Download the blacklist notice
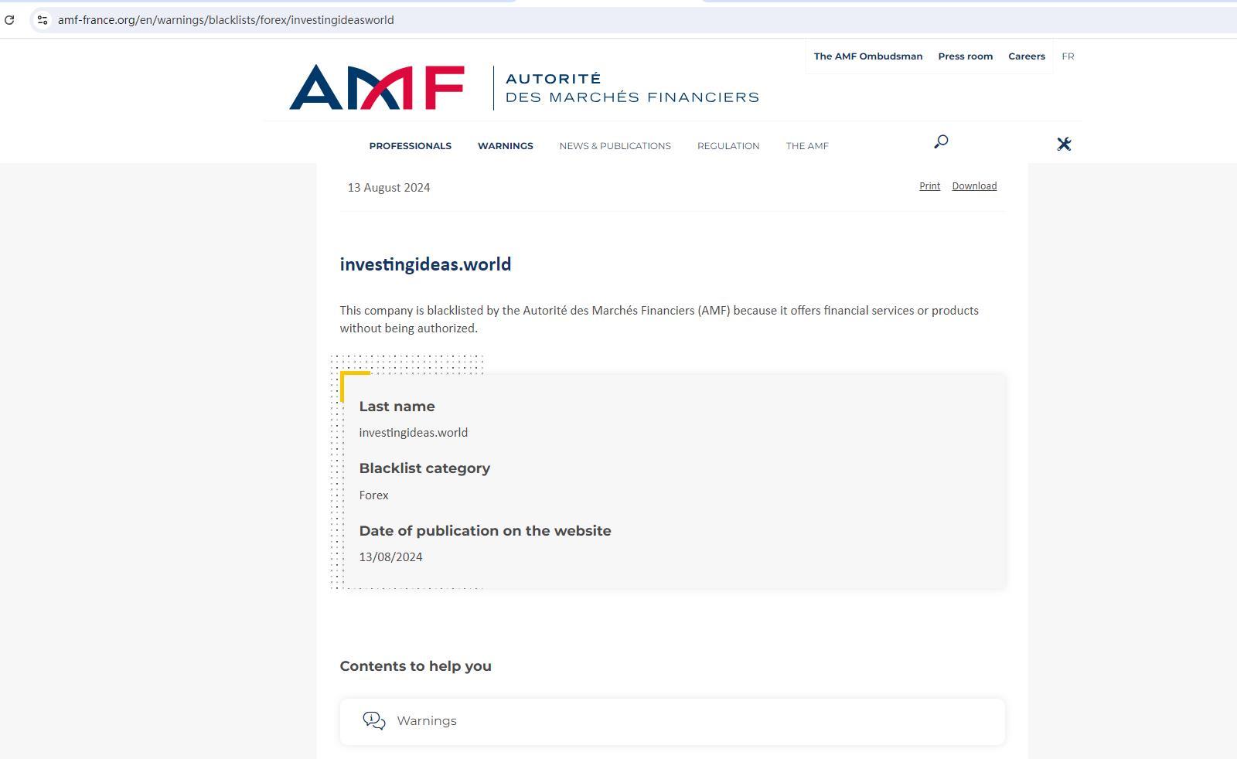Screen dimensions: 1237x759 (x=973, y=186)
